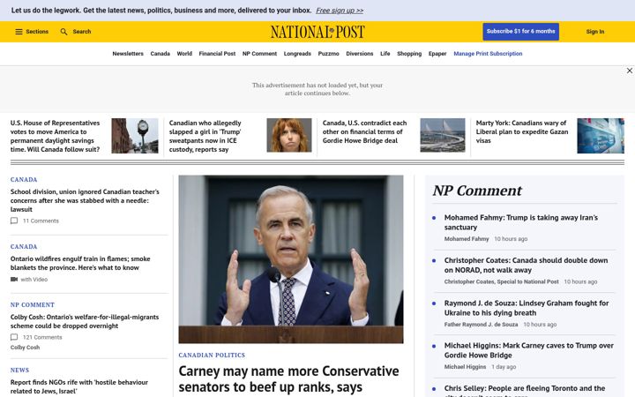Open NGOs hostile behaviour report story

[79, 387]
